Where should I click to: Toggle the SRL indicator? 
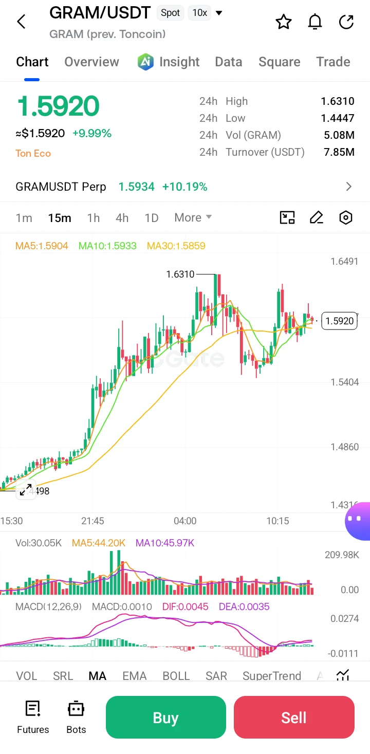63,675
